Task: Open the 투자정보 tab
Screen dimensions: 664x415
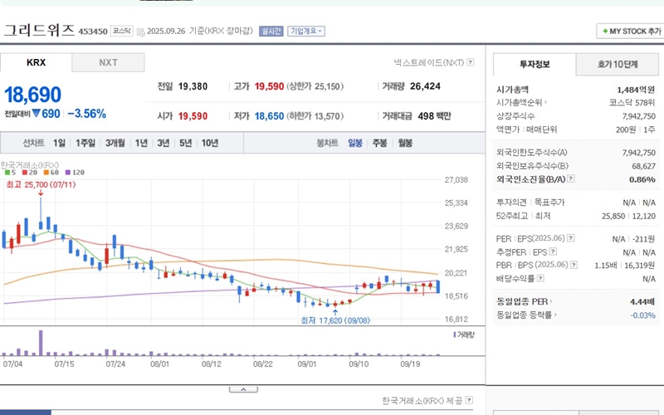Action: pyautogui.click(x=535, y=65)
